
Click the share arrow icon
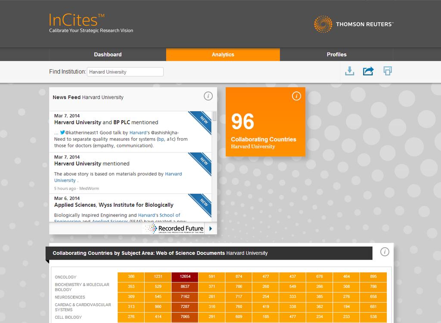coord(368,71)
